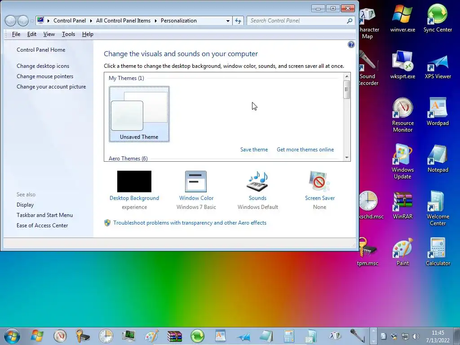
Task: Select Calculator desktop shortcut
Action: [438, 252]
